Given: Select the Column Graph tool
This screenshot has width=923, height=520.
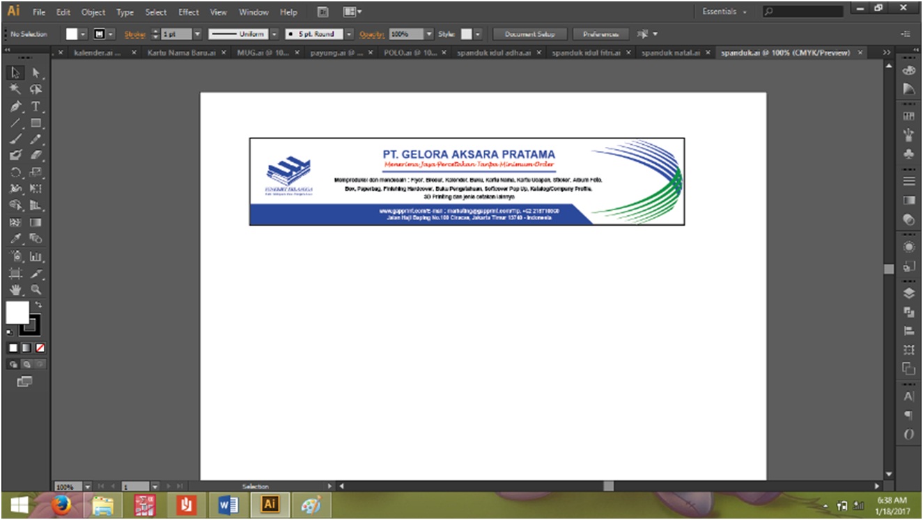Looking at the screenshot, I should [x=36, y=257].
